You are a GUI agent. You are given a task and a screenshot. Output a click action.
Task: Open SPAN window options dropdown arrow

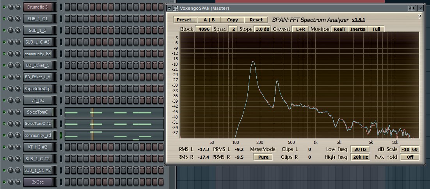[169, 9]
